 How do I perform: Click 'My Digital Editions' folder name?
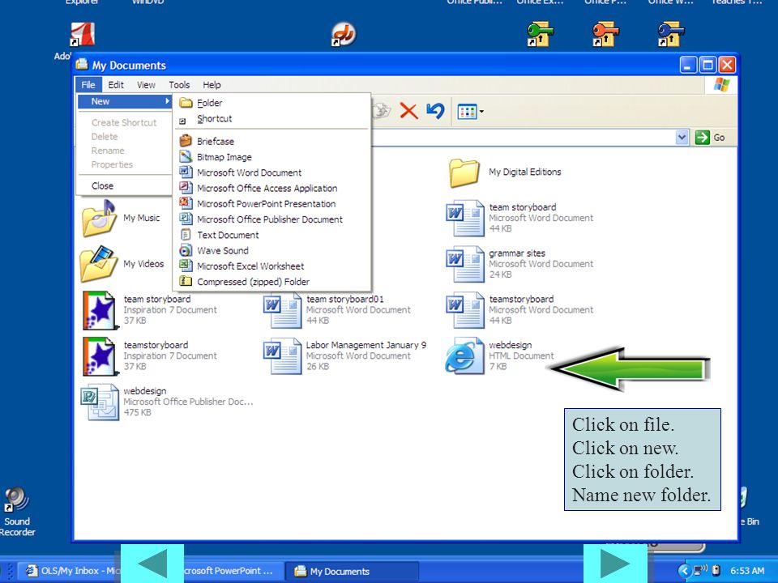[x=525, y=172]
